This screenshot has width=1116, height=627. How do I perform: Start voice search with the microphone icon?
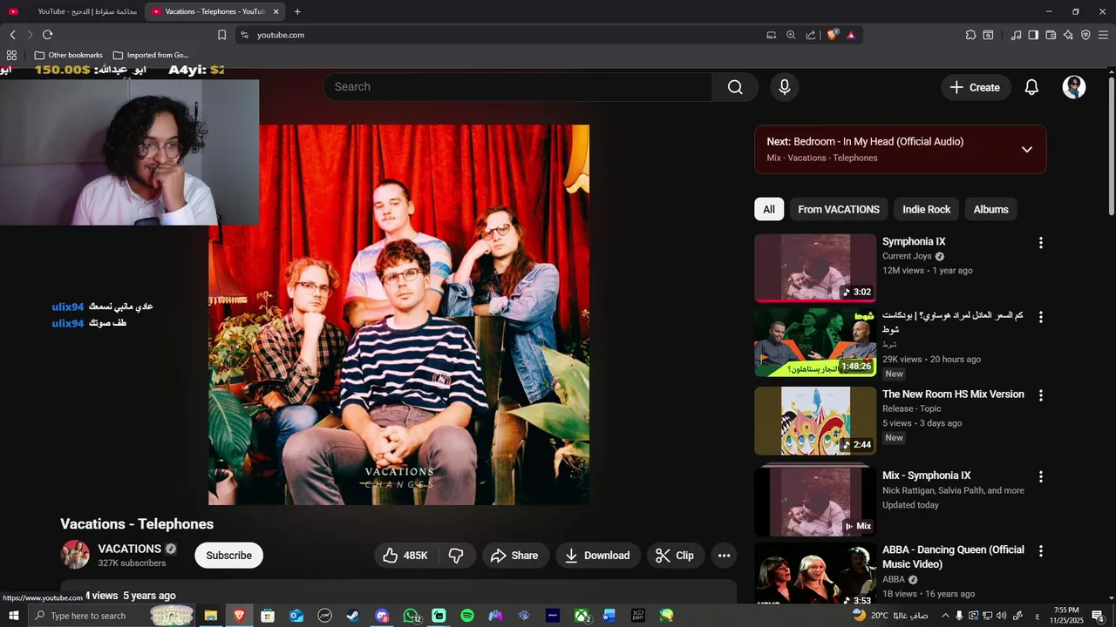click(785, 87)
